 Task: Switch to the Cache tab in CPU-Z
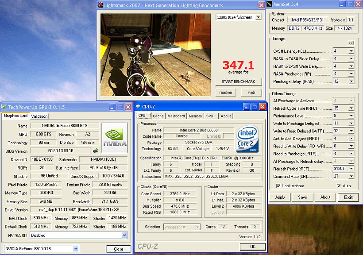[x=158, y=116]
